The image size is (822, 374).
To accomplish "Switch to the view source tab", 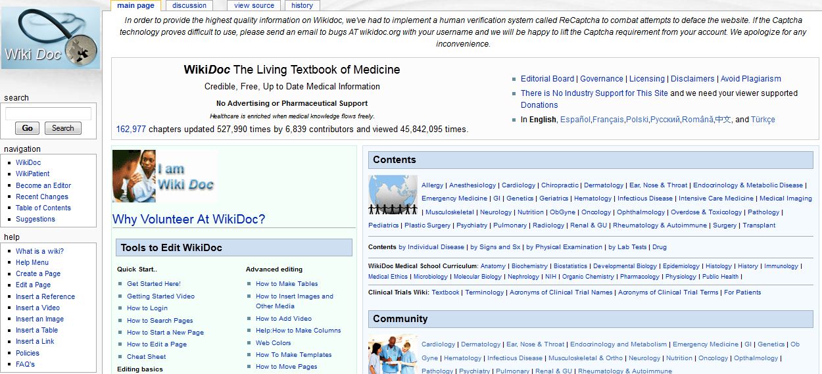I will click(x=254, y=5).
